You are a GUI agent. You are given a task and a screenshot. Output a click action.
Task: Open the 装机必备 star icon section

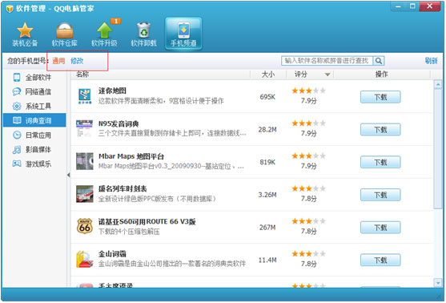[25, 34]
